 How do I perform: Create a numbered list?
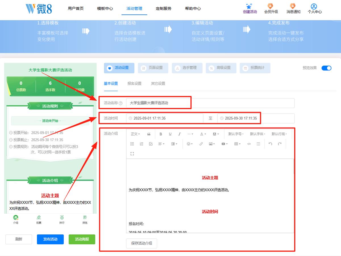142,144
